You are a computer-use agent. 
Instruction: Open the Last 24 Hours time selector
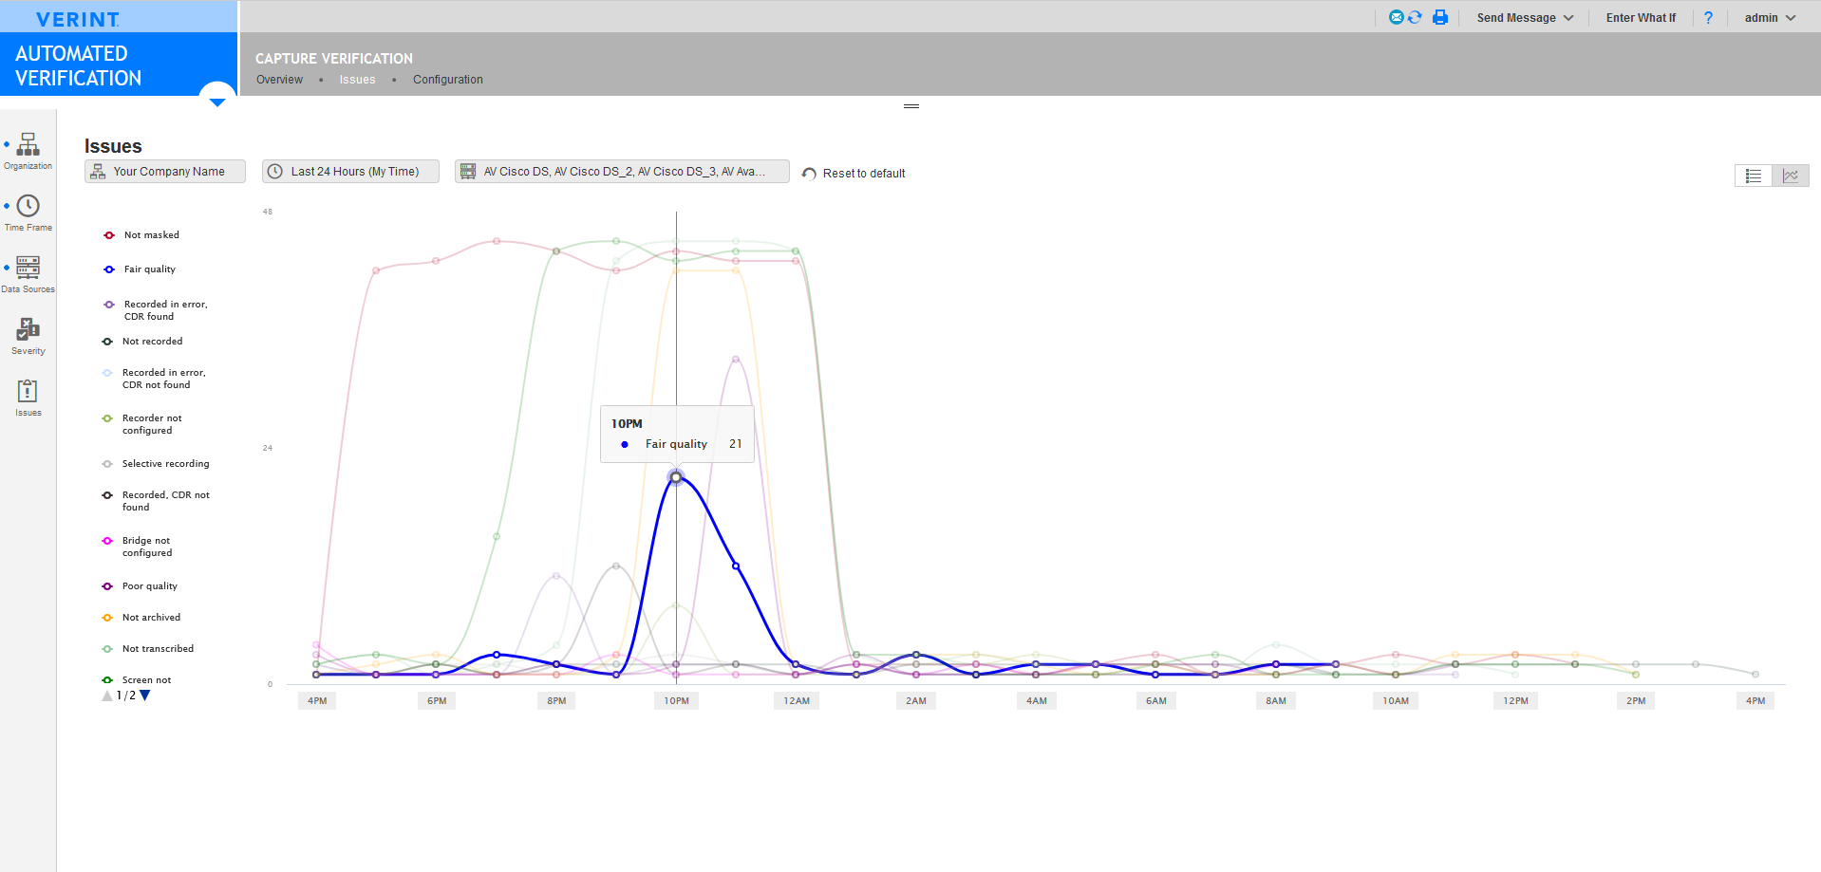click(x=350, y=172)
